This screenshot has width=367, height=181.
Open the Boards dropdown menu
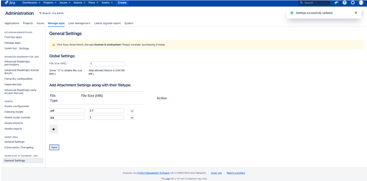79,3
